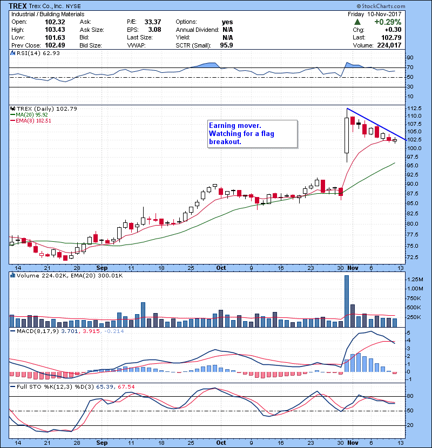The width and height of the screenshot is (432, 448).
Task: Click the Industrial / Building Materials sector text
Action: (48, 14)
